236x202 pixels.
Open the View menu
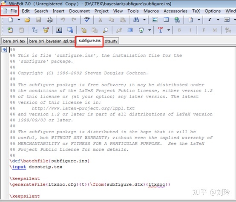click(x=118, y=11)
